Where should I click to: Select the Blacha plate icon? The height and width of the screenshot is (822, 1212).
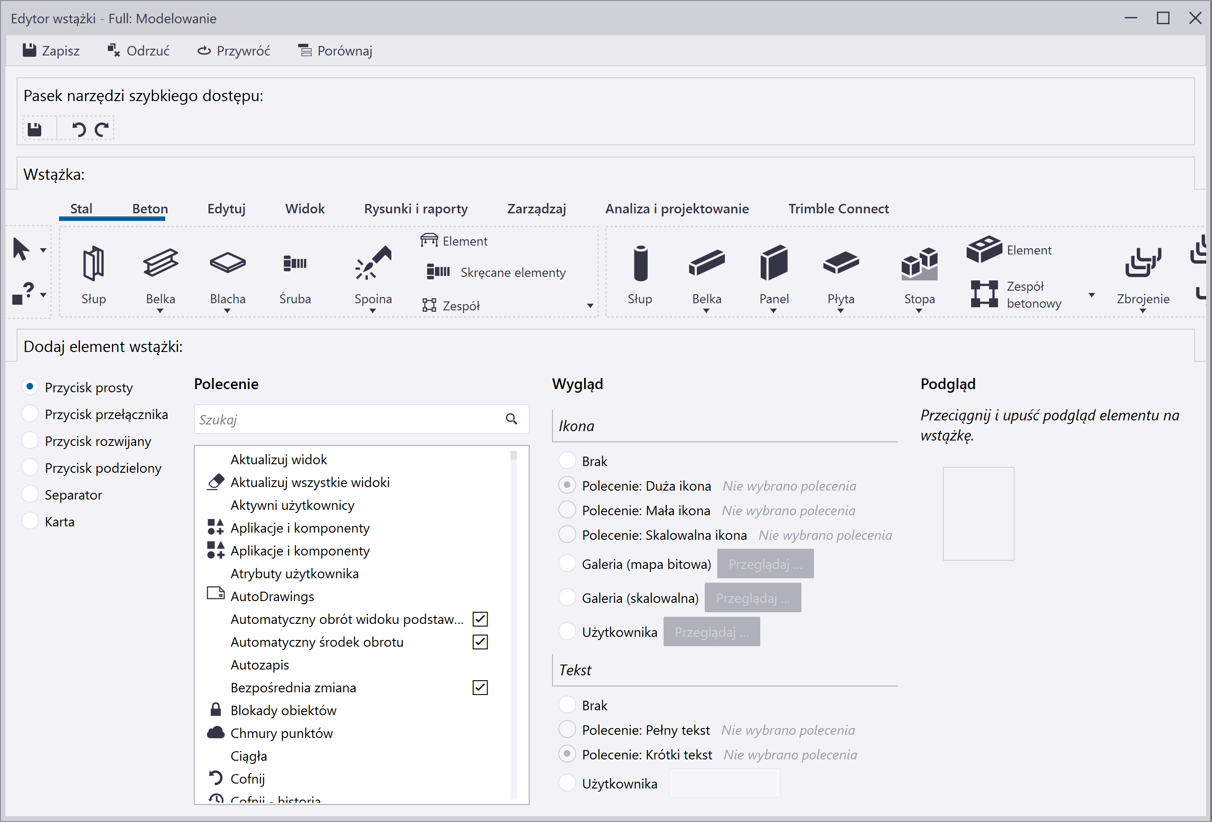tap(227, 263)
